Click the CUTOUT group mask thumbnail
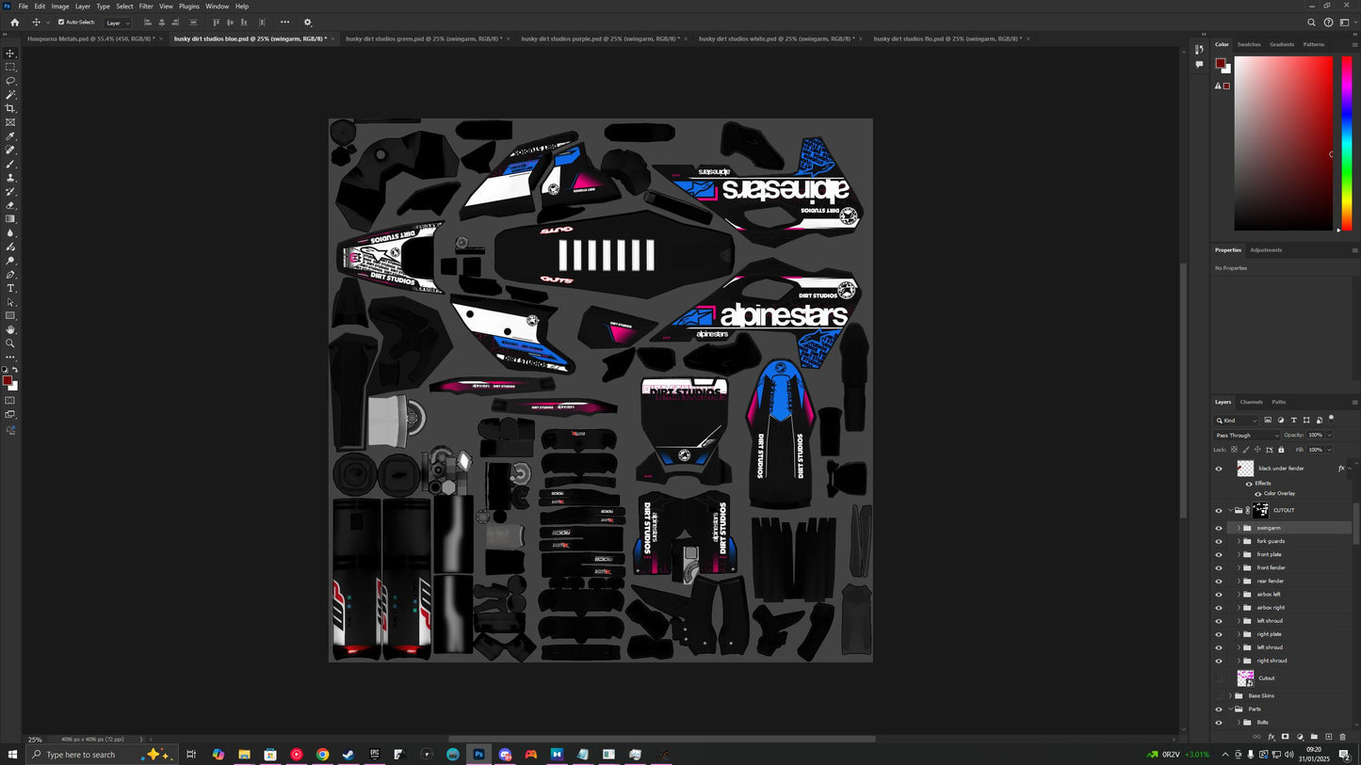 click(x=1261, y=511)
